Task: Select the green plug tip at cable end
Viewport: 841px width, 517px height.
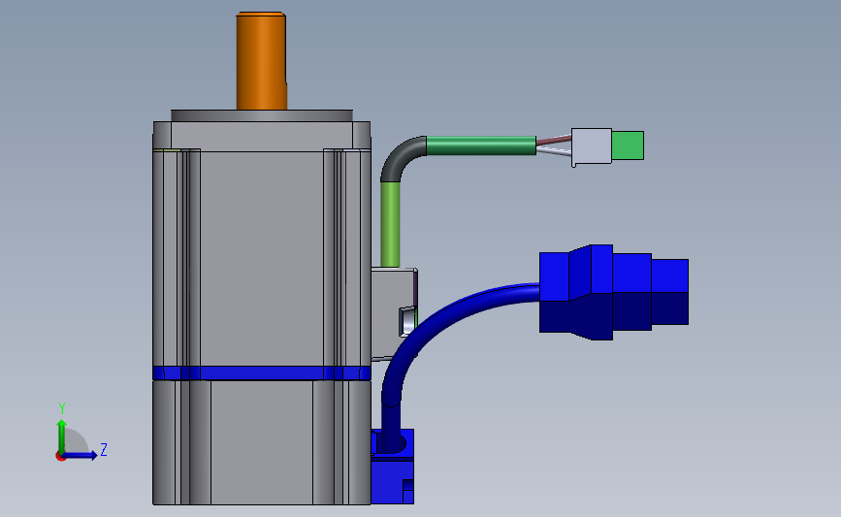Action: 628,145
